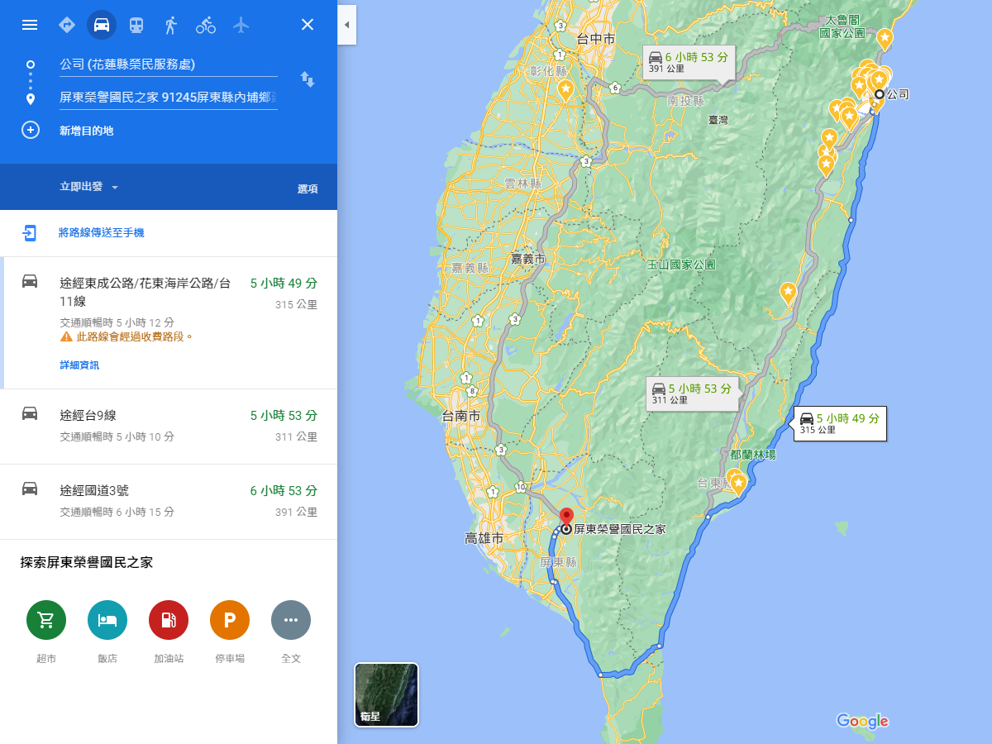This screenshot has width=992, height=744.
Task: Select route 途經台9線
Action: click(169, 427)
